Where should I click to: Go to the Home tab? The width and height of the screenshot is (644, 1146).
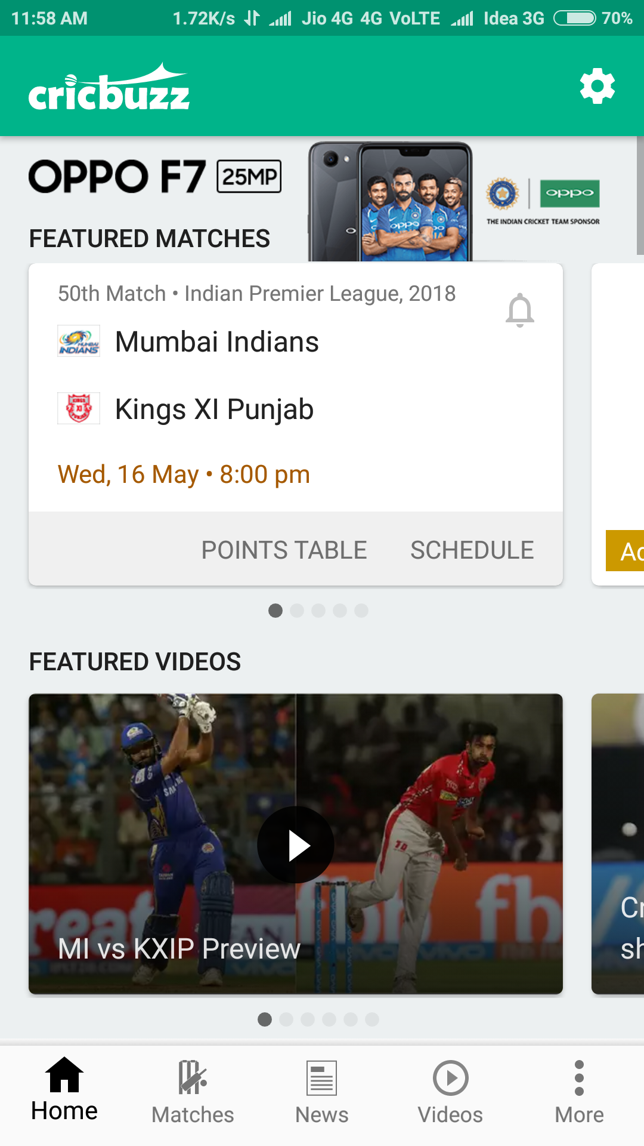[x=64, y=1090]
